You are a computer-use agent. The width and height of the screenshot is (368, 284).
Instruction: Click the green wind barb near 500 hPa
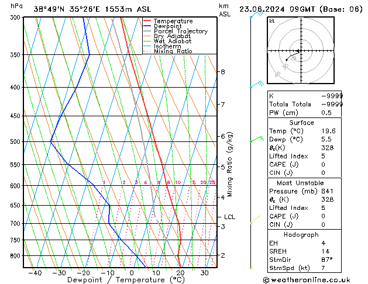pyautogui.click(x=256, y=140)
